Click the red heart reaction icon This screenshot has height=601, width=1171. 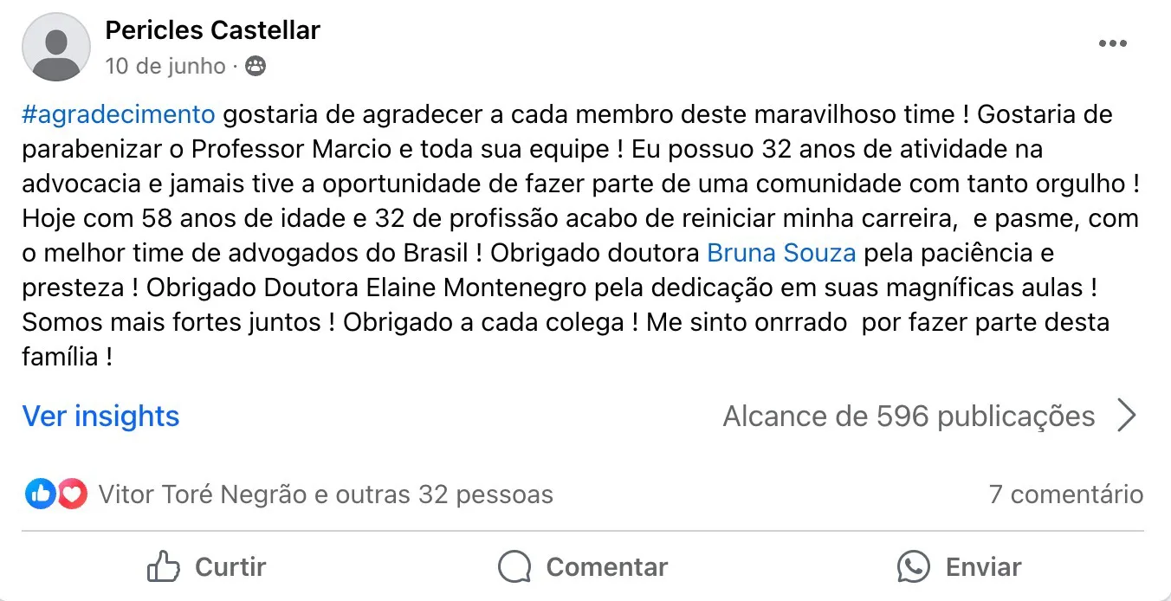coord(72,494)
